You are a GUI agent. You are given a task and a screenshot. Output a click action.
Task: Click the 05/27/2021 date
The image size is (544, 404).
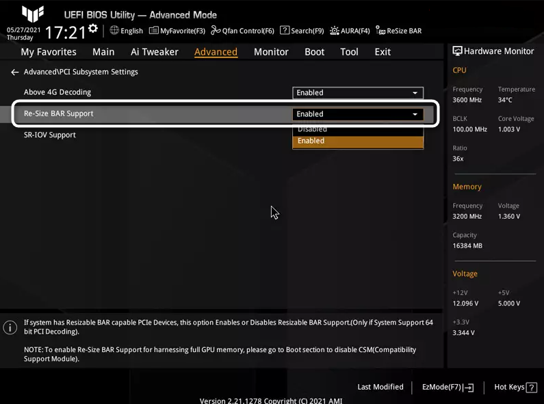[23, 30]
